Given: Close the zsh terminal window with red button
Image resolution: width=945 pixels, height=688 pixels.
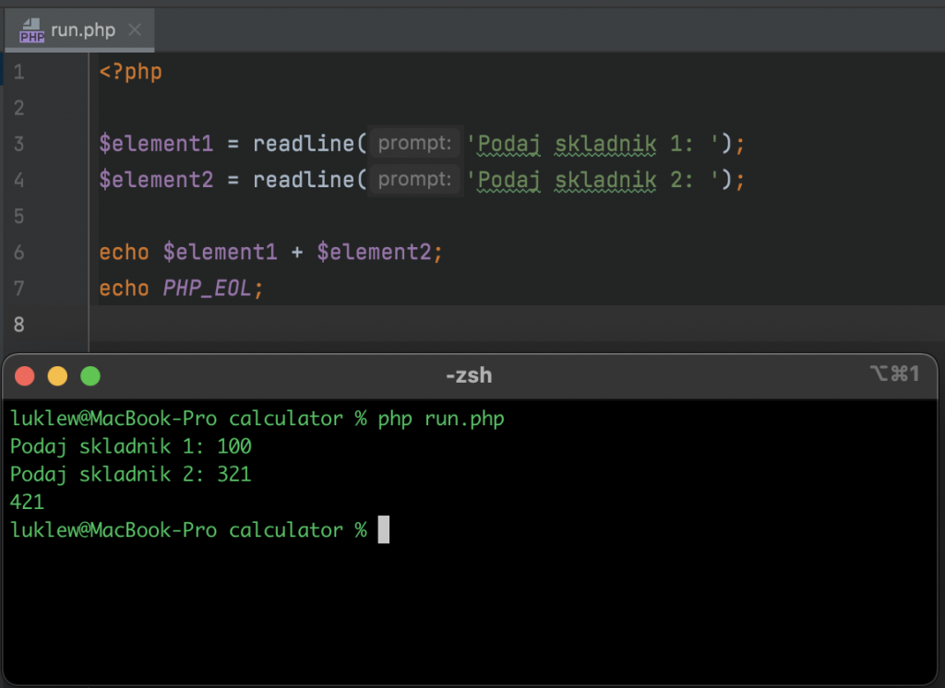Looking at the screenshot, I should coord(25,376).
